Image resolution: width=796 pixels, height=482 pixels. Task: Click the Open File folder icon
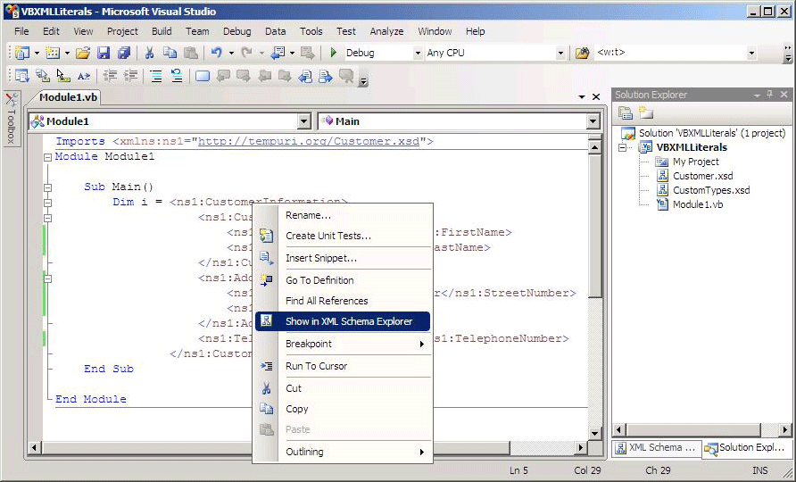[x=82, y=54]
